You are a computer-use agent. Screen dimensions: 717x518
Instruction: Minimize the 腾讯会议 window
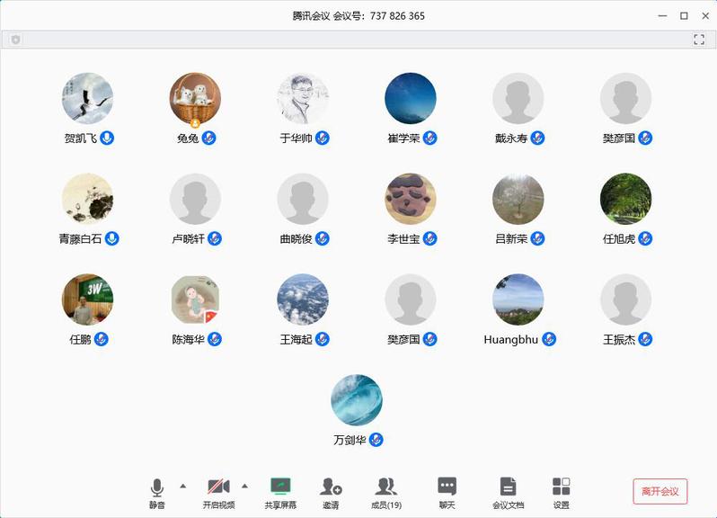[662, 16]
